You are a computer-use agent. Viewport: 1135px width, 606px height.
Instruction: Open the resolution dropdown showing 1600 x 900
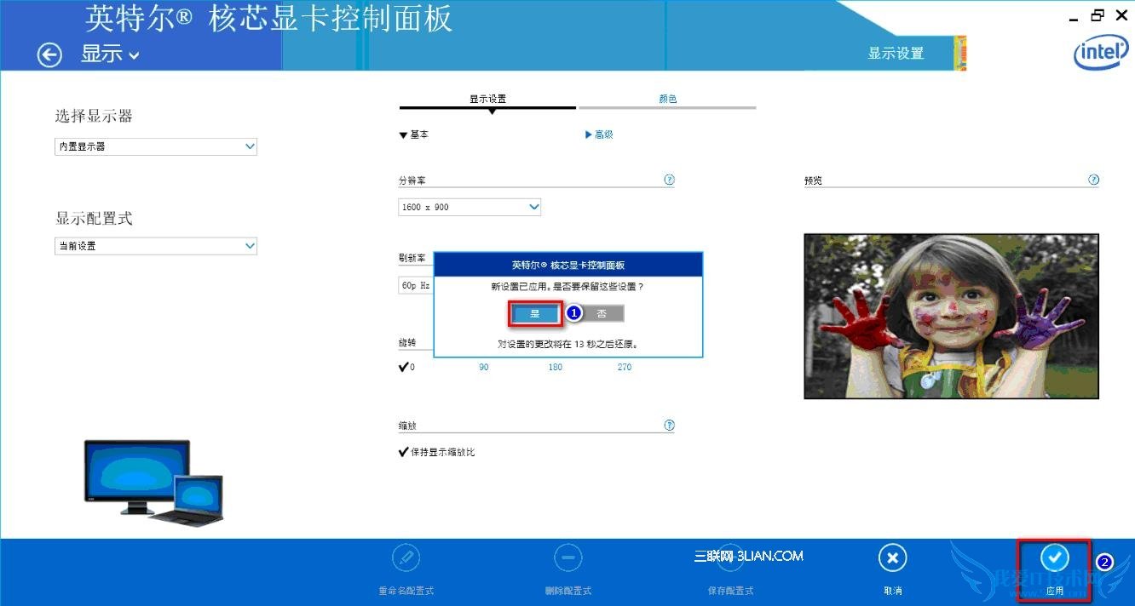click(470, 207)
